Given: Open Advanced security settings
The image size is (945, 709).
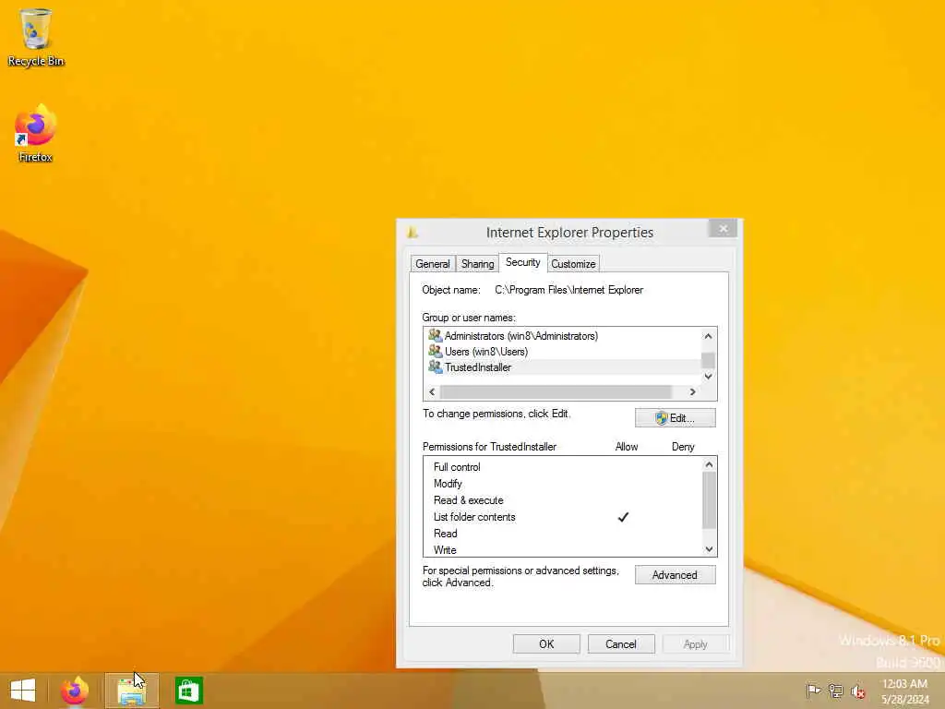Looking at the screenshot, I should pos(675,575).
